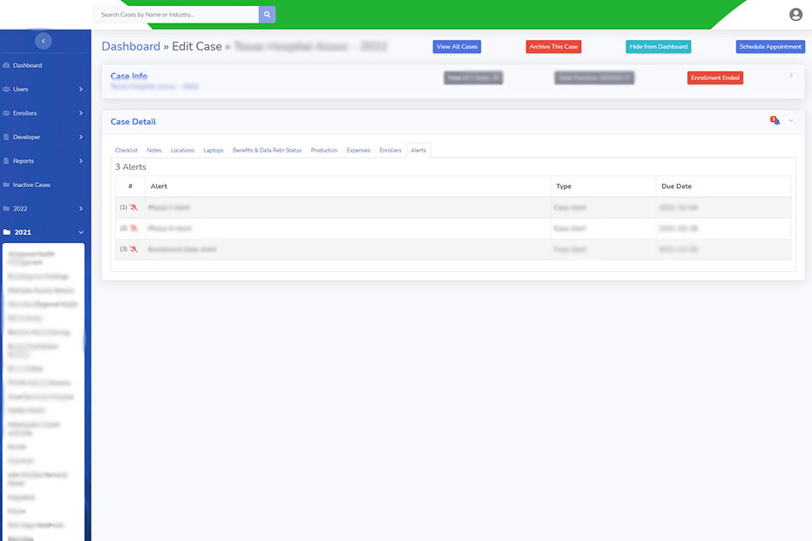Click the Schedule Appointment button

770,46
